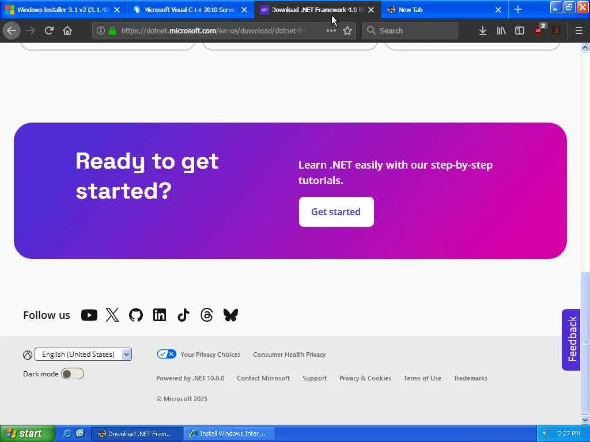Viewport: 590px width, 442px height.
Task: Open the downloads arrow icon
Action: 483,31
